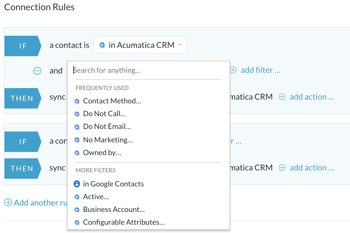Click 'add action ...' in the first rule

click(x=312, y=97)
